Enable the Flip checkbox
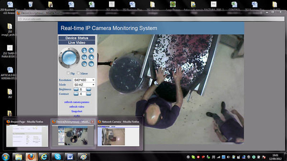287x161 pixels. [69, 73]
